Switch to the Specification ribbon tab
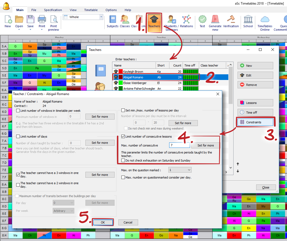287x241 pixels. [53, 10]
